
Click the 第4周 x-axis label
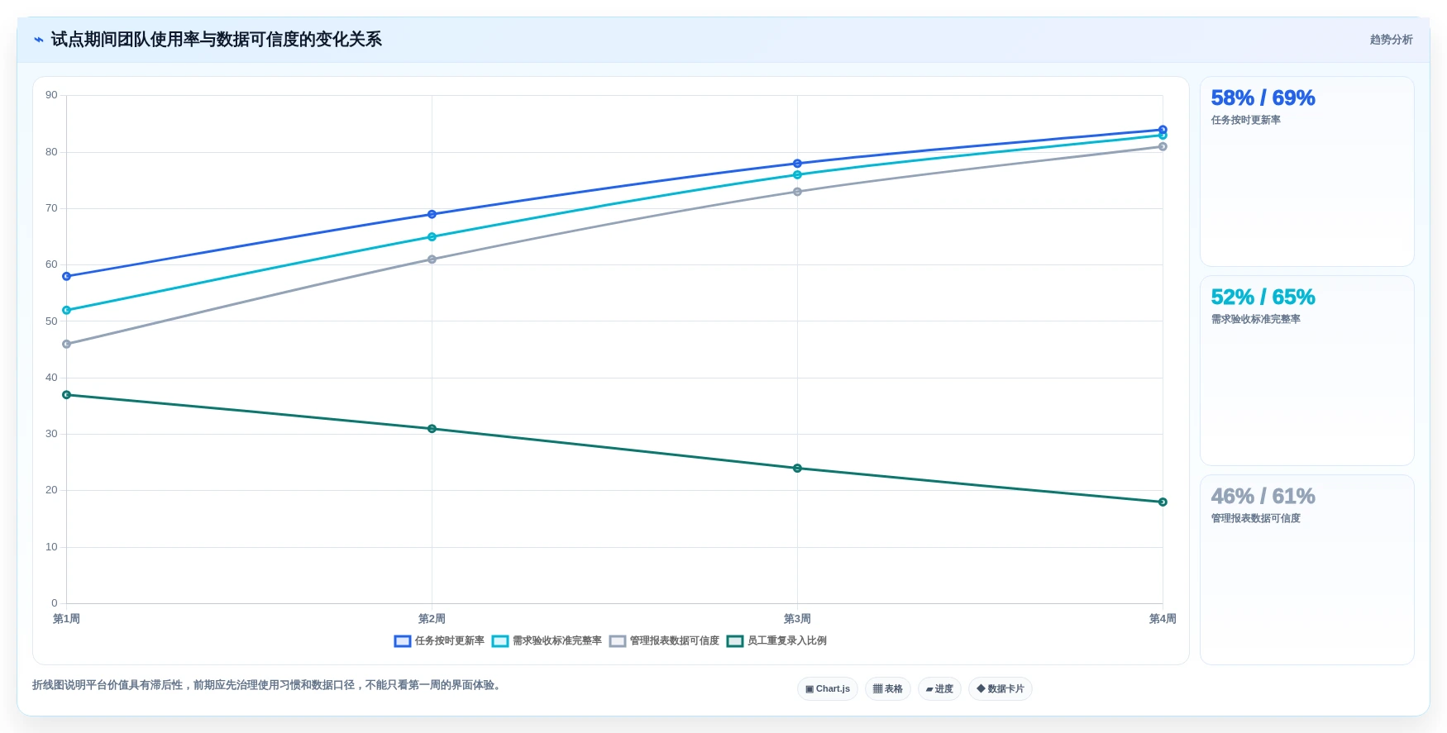1163,619
